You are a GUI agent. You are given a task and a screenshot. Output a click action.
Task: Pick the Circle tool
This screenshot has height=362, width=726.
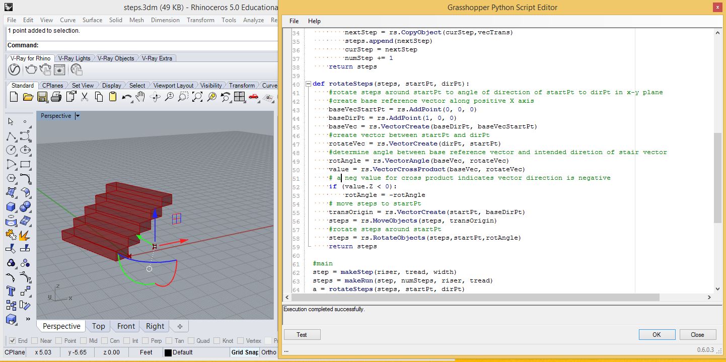click(x=11, y=150)
